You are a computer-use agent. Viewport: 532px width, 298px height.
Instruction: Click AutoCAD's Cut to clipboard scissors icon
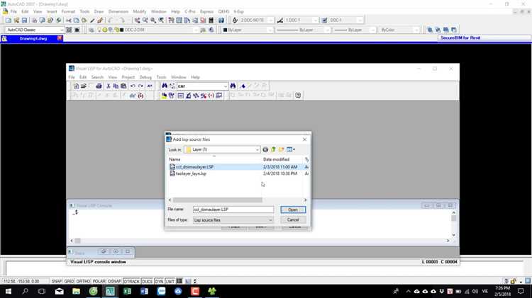pyautogui.click(x=69, y=21)
